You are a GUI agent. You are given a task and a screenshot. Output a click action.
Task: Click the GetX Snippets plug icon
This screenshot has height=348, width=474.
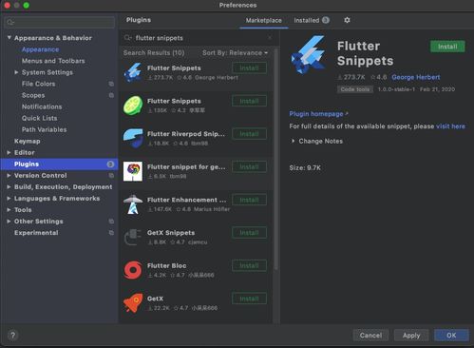click(133, 238)
